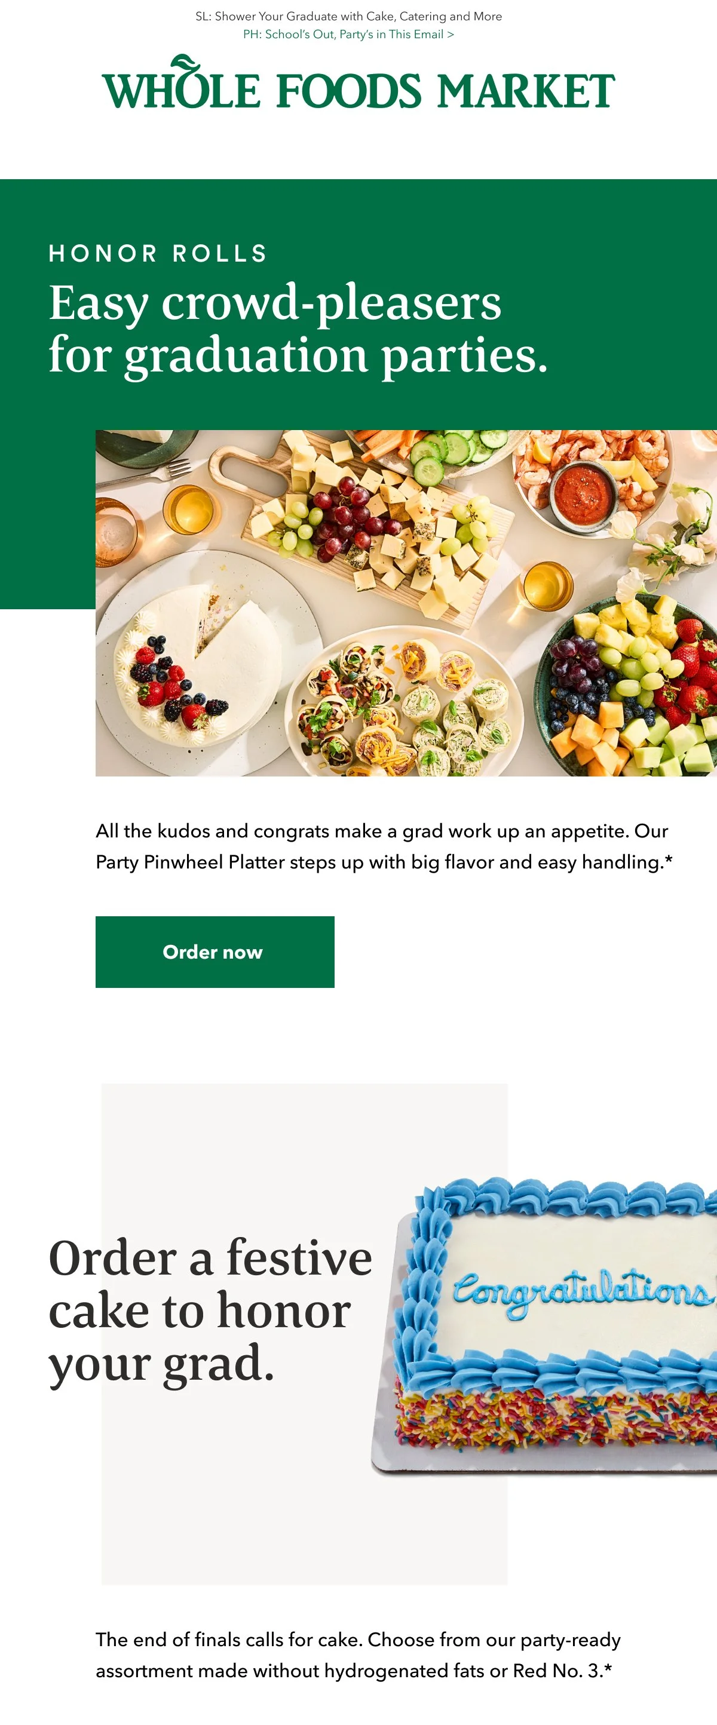Click the HONOR ROLLS heading text
This screenshot has width=717, height=1725.
158,253
